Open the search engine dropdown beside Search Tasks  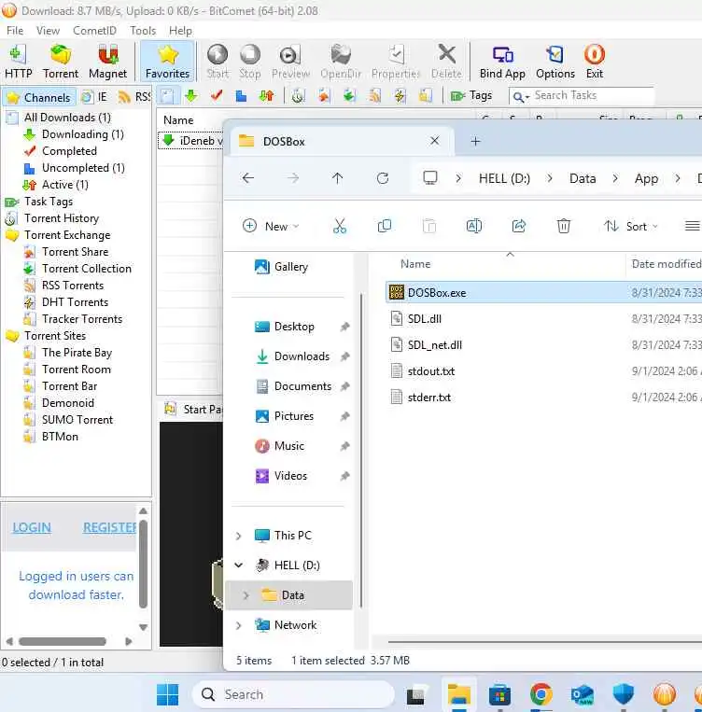pos(521,97)
